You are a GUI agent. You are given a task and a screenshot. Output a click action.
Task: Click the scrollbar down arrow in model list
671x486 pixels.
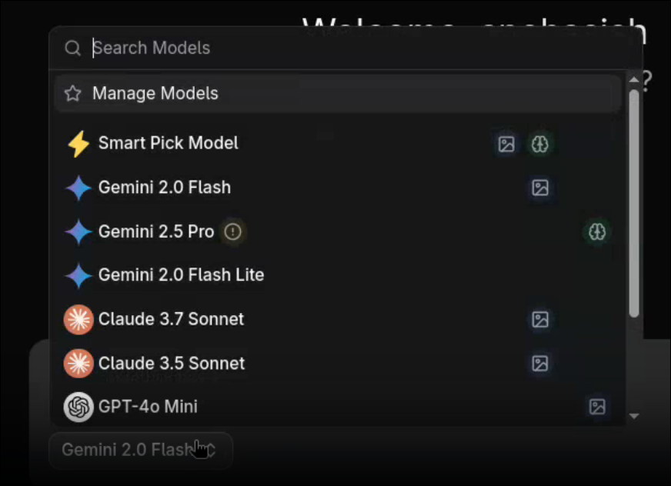pos(634,416)
